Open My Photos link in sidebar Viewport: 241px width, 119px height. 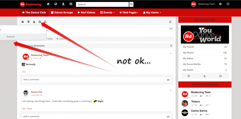coord(188,53)
